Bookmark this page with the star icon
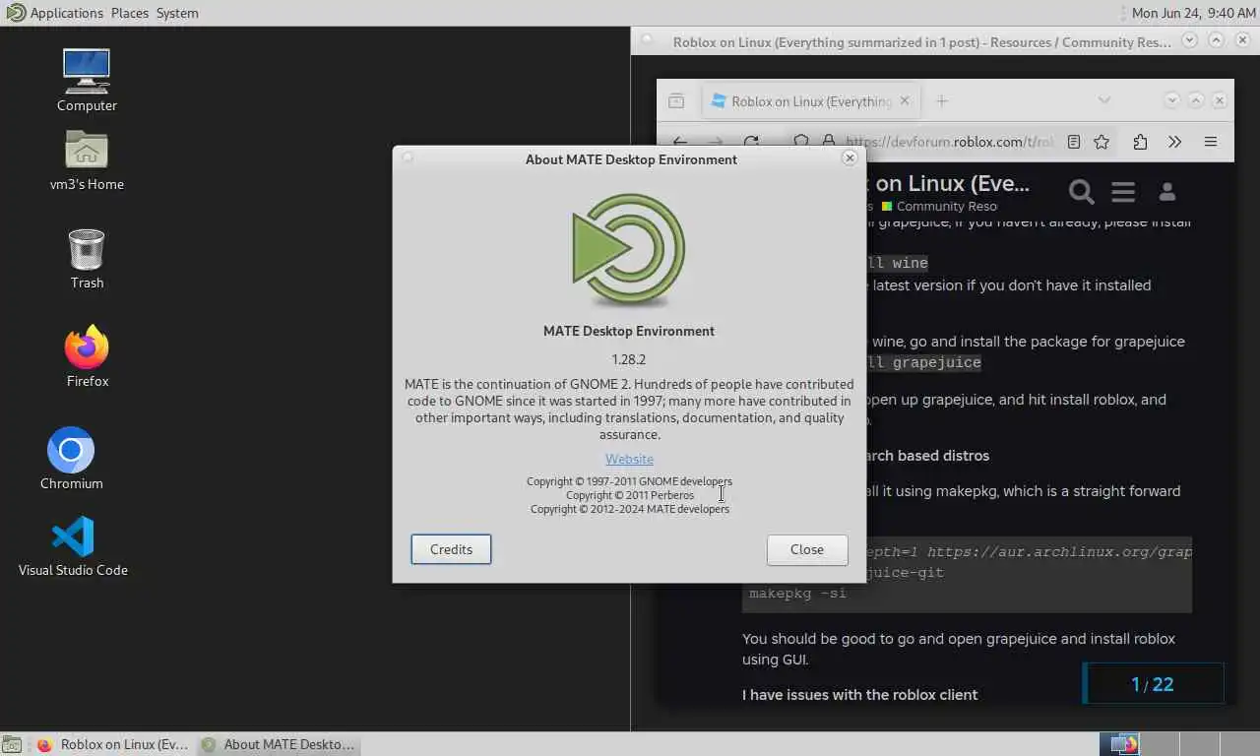 click(x=1102, y=142)
